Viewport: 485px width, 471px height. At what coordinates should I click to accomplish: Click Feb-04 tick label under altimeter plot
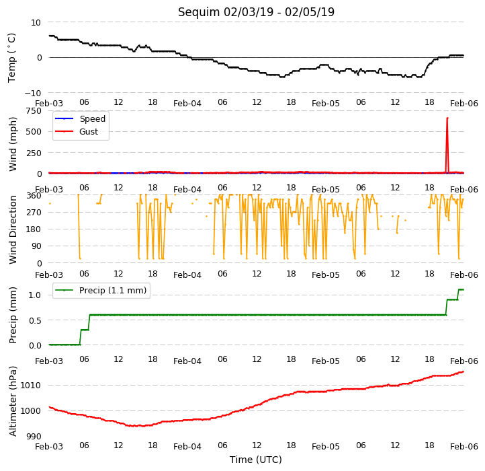coord(187,447)
